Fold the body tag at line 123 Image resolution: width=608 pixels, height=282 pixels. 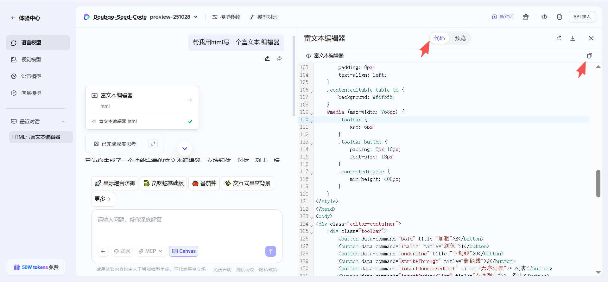click(x=312, y=218)
